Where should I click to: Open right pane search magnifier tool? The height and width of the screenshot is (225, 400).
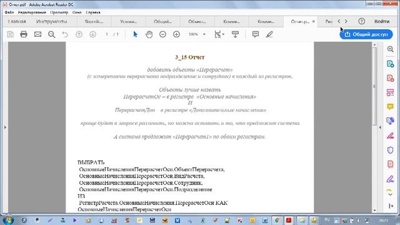point(390,49)
